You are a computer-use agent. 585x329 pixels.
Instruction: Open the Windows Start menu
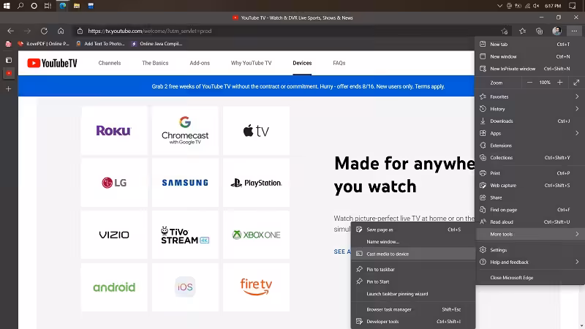[7, 6]
